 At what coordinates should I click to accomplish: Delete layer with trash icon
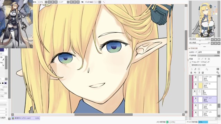[x=203, y=73]
